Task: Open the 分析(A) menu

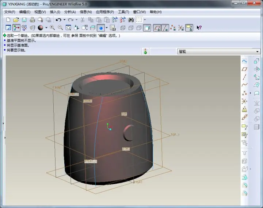Action: click(70, 12)
